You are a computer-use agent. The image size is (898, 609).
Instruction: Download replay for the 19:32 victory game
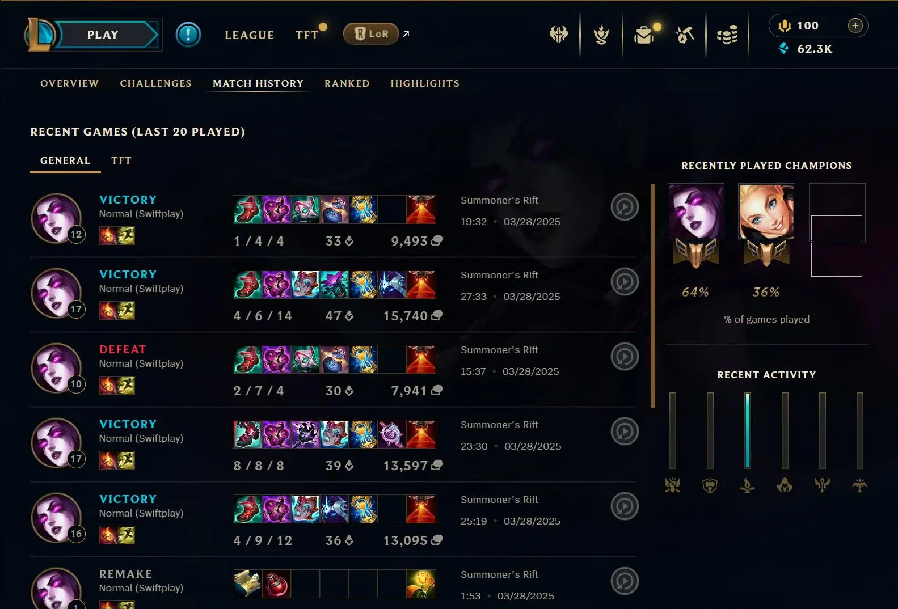click(x=625, y=207)
